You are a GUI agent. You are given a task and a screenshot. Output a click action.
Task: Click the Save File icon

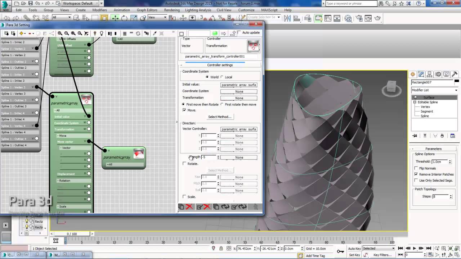tap(30, 4)
